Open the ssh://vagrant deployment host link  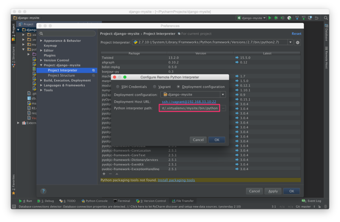point(189,102)
